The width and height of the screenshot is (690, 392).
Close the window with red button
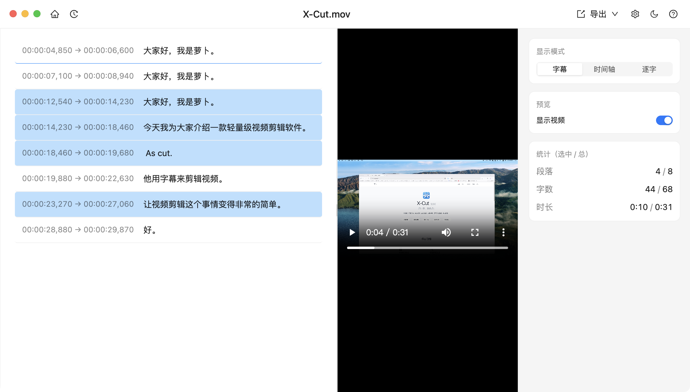click(x=13, y=14)
